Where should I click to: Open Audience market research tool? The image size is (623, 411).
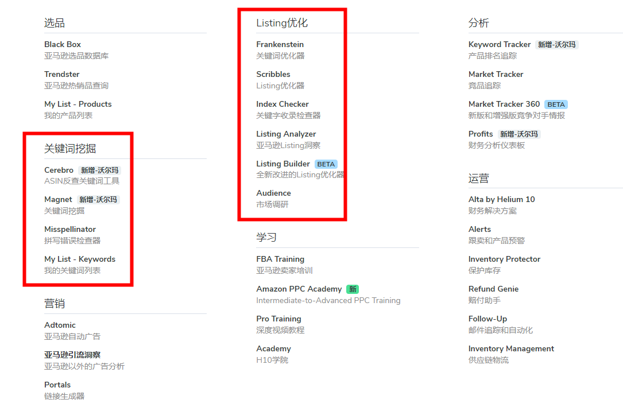pyautogui.click(x=274, y=193)
